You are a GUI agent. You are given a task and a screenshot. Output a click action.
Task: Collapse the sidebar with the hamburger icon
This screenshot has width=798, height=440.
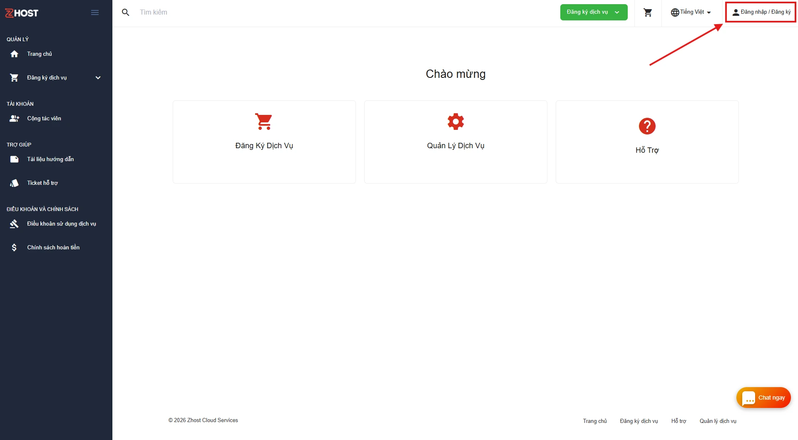coord(95,12)
